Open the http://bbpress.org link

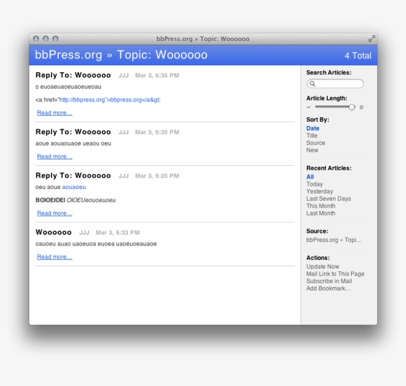[82, 99]
